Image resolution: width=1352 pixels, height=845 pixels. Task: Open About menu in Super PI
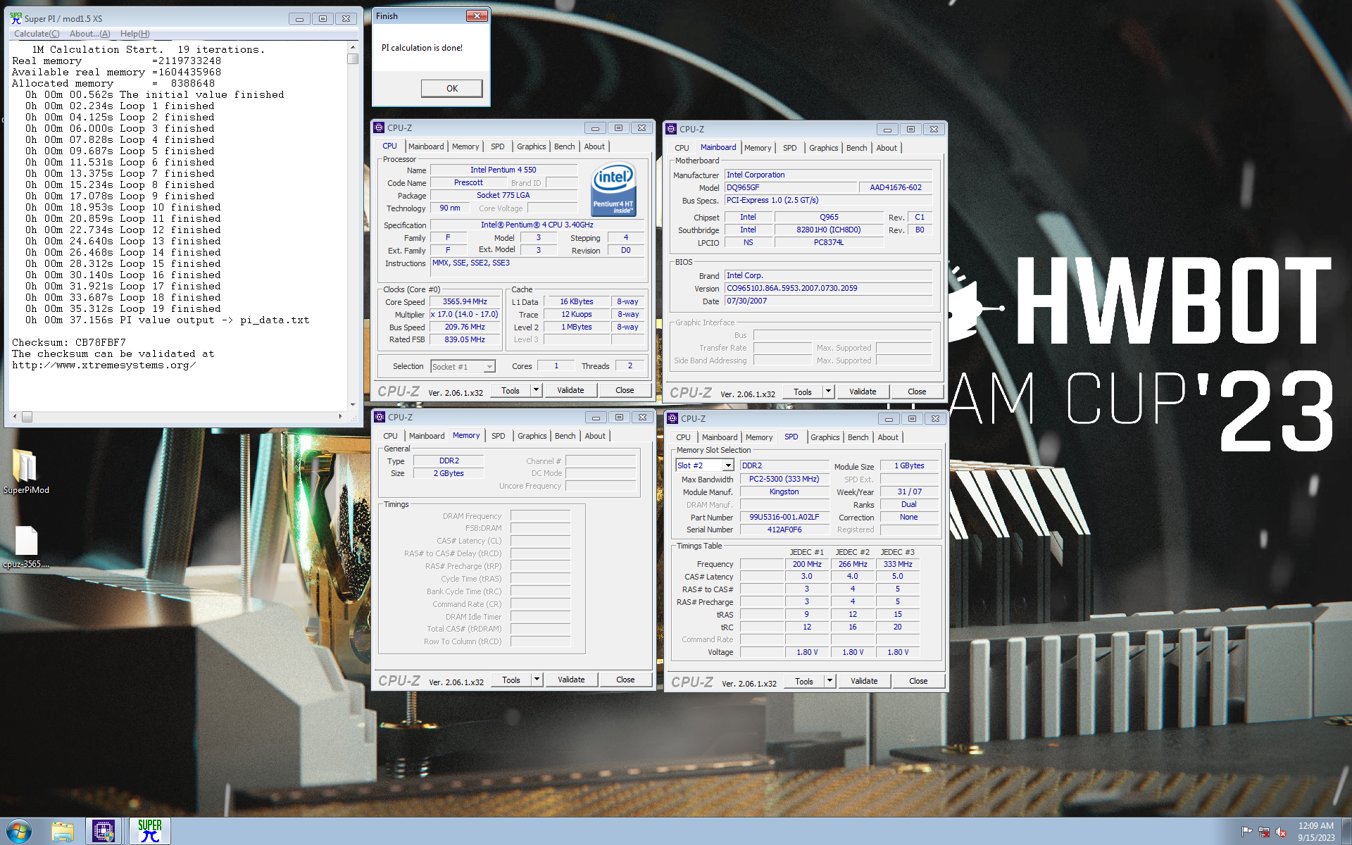pyautogui.click(x=89, y=34)
